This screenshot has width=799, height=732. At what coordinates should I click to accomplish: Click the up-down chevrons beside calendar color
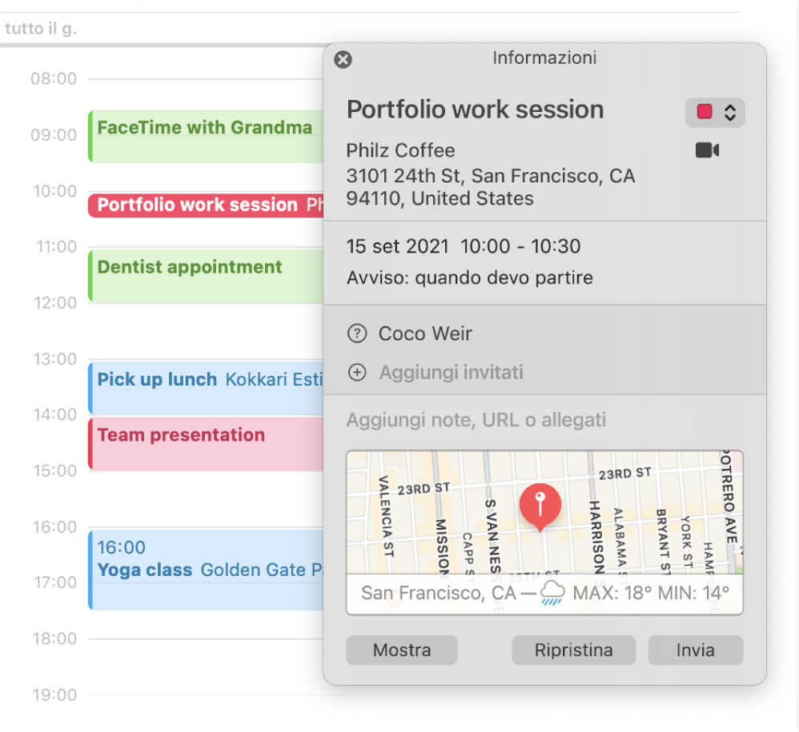pyautogui.click(x=730, y=113)
